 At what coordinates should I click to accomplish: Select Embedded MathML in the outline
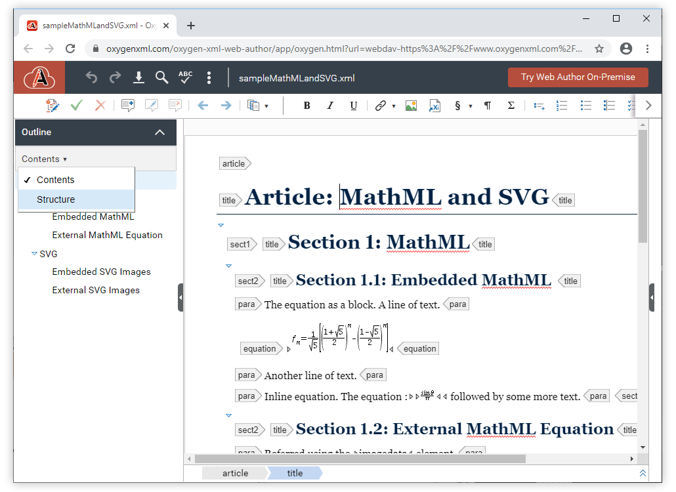pos(93,216)
